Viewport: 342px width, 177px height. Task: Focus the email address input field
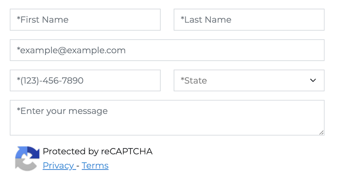tap(167, 50)
